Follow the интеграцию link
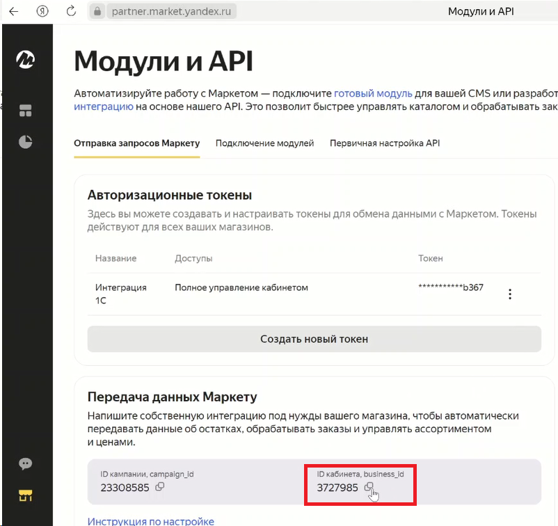 click(104, 106)
